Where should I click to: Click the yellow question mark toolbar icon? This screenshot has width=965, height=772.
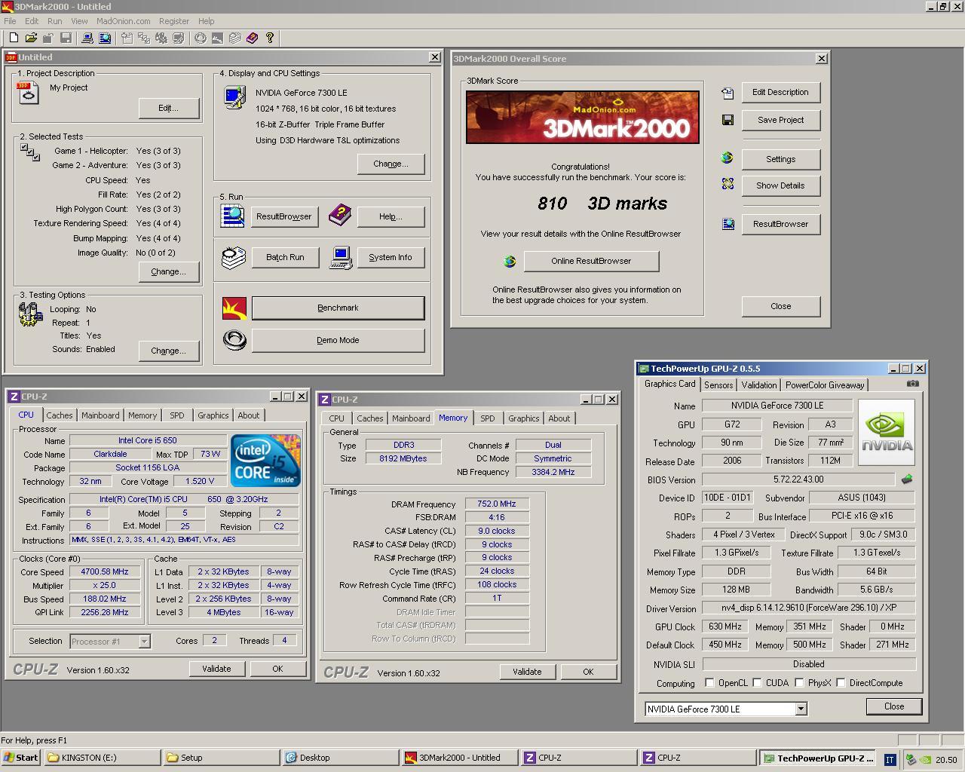pyautogui.click(x=270, y=38)
